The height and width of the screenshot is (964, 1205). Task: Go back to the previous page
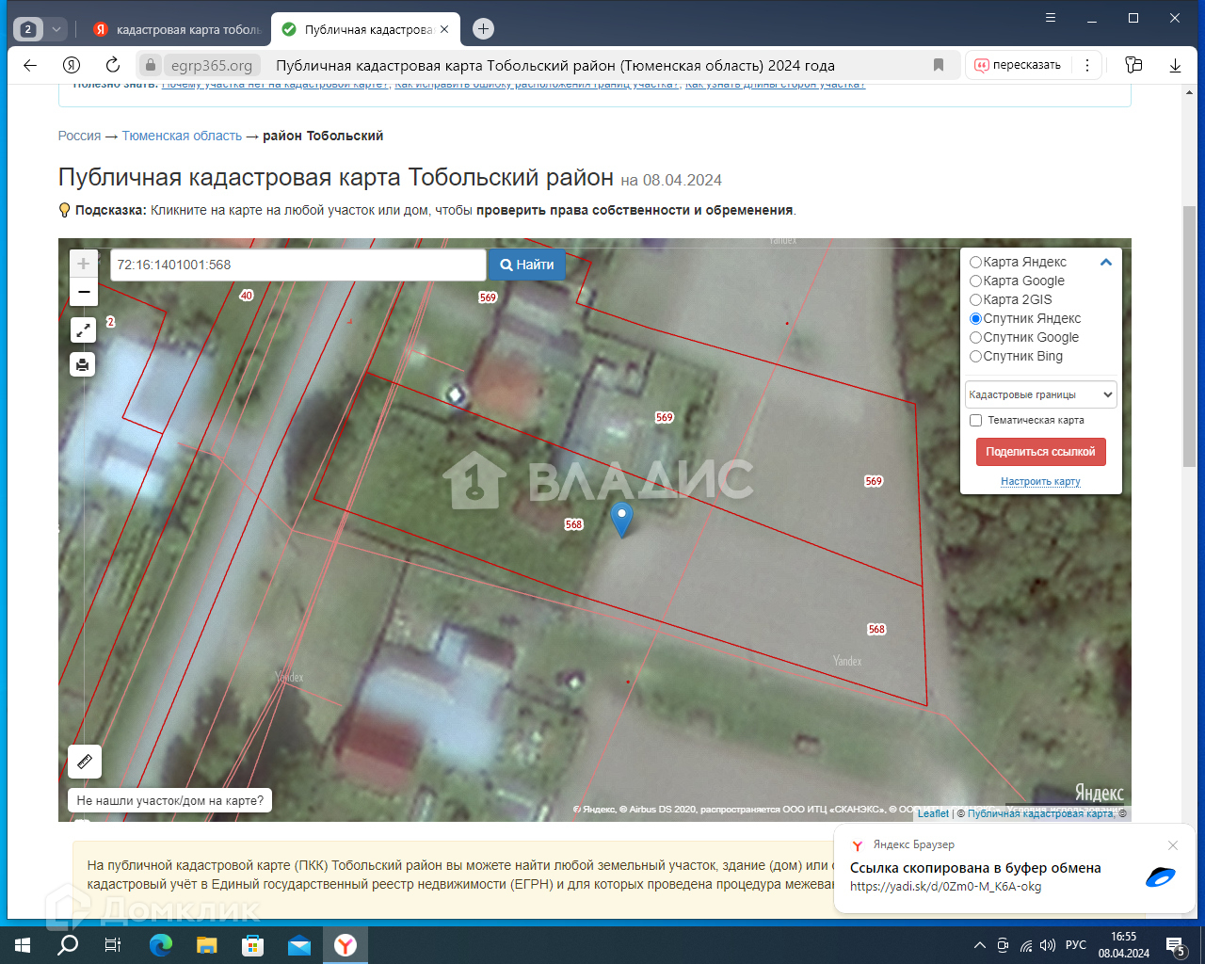(30, 65)
